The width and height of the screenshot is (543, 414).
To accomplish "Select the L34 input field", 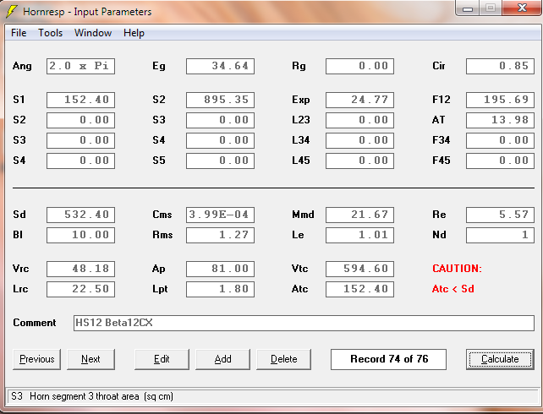I will (359, 140).
